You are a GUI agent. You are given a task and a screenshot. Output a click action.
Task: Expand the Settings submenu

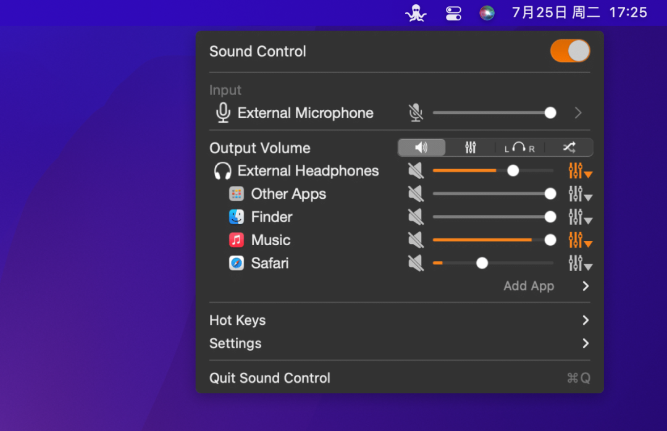click(585, 343)
